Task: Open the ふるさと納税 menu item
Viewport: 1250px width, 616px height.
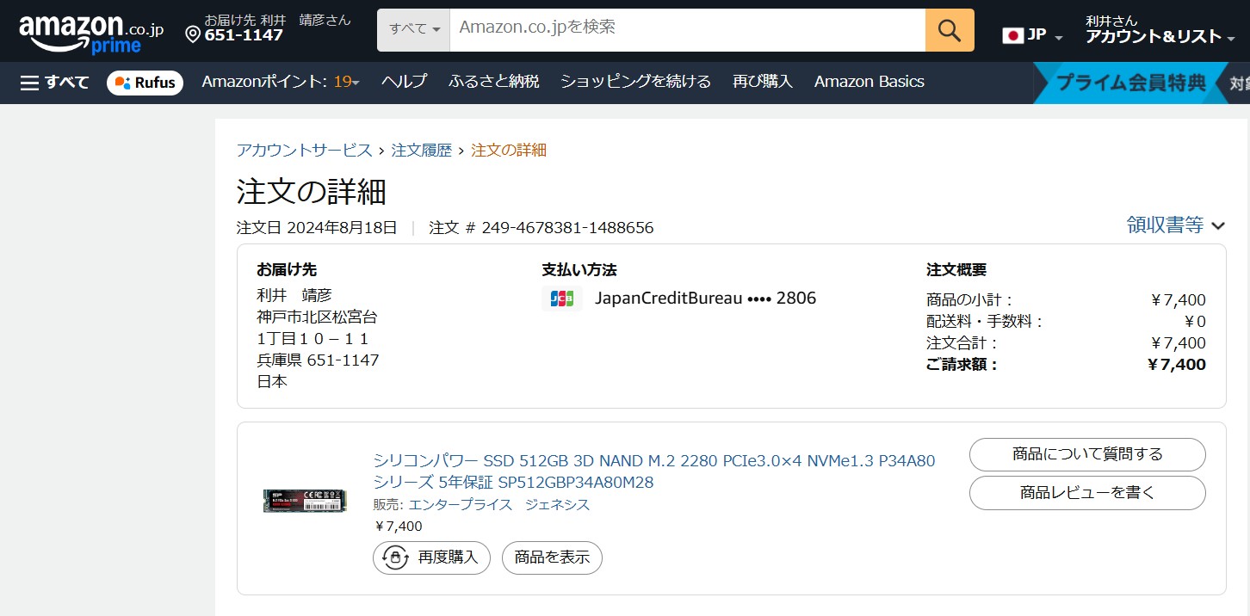Action: [x=493, y=82]
